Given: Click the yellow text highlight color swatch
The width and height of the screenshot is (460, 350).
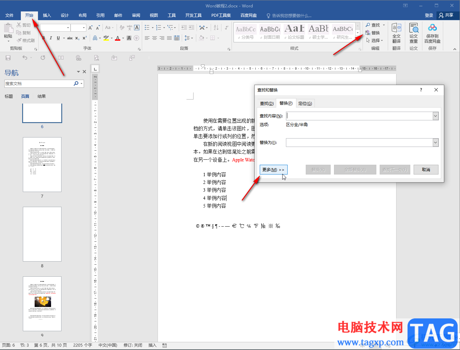Looking at the screenshot, I should pyautogui.click(x=106, y=38).
